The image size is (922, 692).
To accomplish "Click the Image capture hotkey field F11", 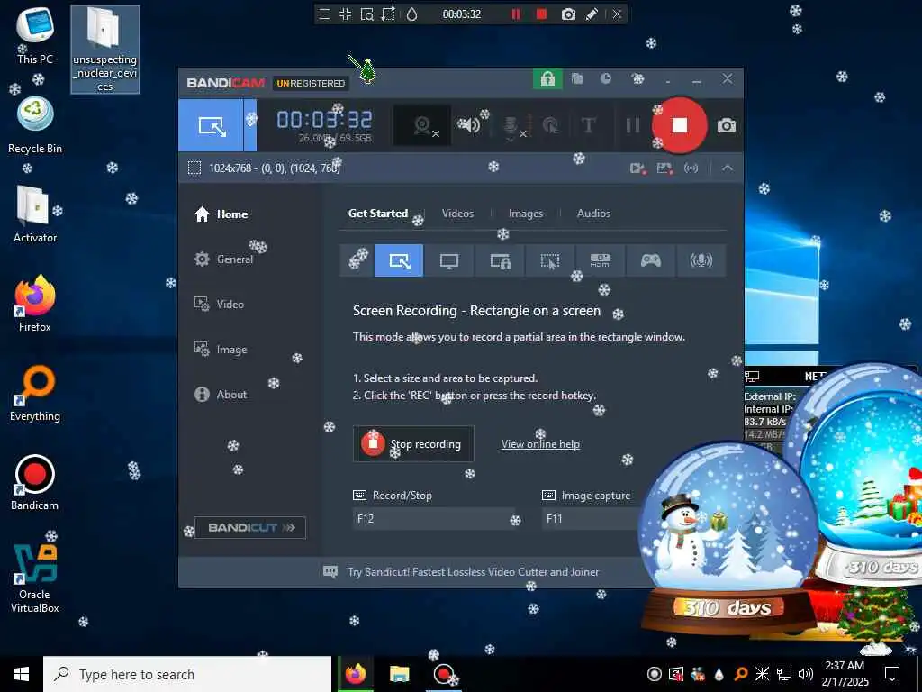I will coord(591,518).
